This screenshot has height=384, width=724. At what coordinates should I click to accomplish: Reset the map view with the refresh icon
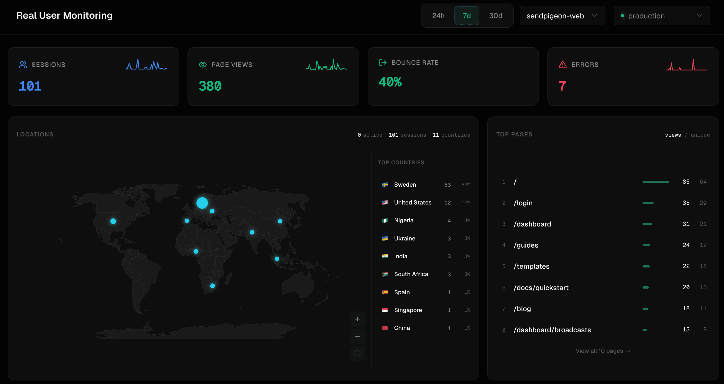coord(357,353)
